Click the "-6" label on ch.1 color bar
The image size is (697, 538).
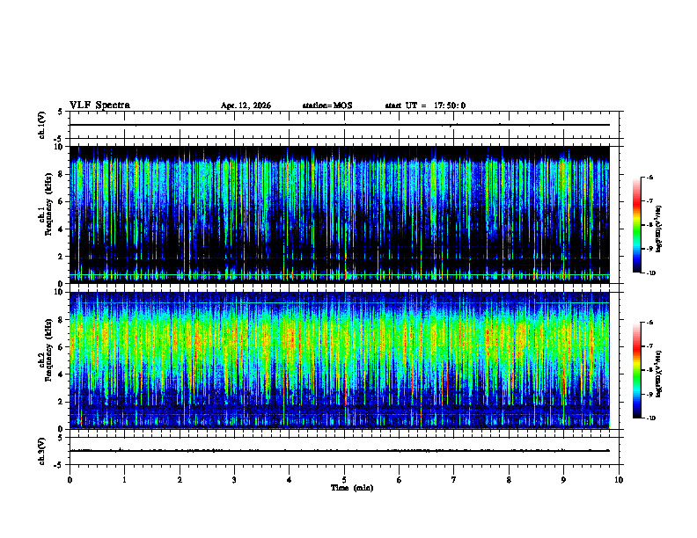coord(649,177)
